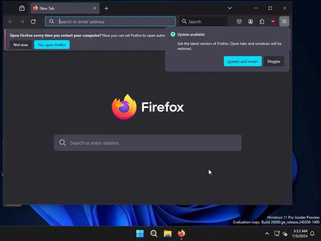Close the Firefox window
The image size is (321, 241).
(285, 8)
